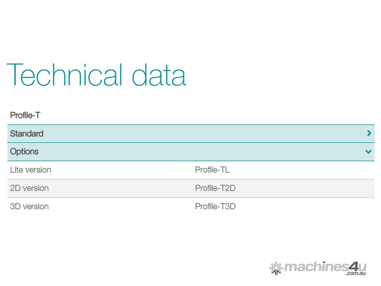Select the 3D version label
The height and width of the screenshot is (286, 381).
tap(29, 206)
